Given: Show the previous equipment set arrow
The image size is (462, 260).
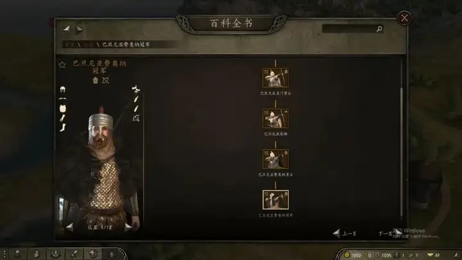Looking at the screenshot, I should (x=69, y=227).
